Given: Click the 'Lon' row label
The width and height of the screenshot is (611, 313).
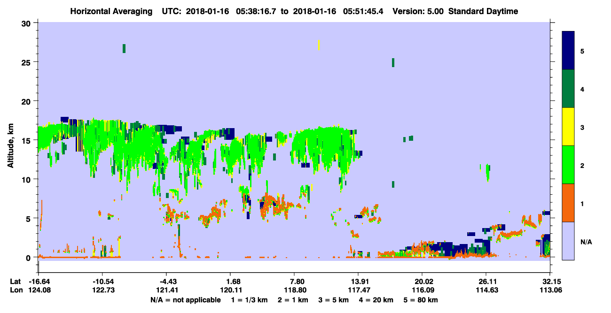Looking at the screenshot, I should point(16,290).
